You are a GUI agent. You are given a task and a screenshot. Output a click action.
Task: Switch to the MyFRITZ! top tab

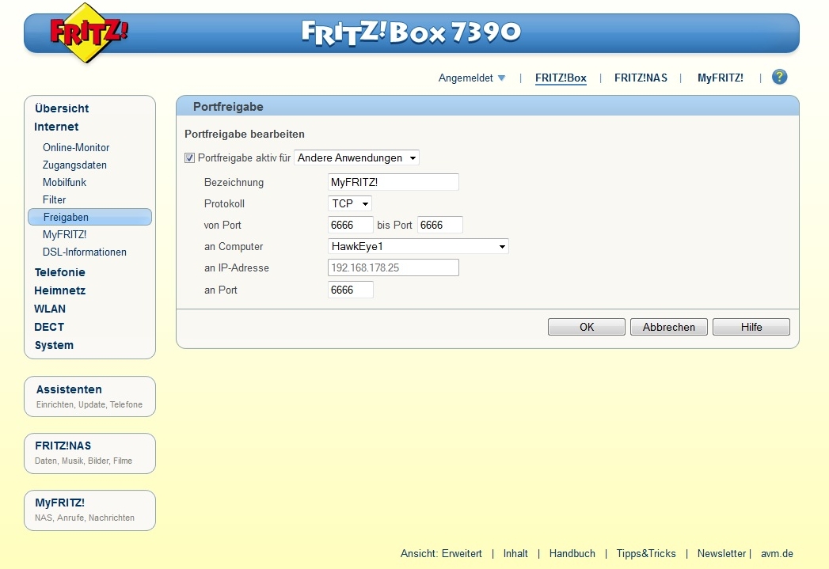coord(720,78)
